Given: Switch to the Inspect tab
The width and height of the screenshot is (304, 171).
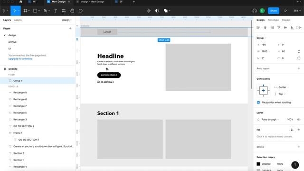Looking at the screenshot, I should (x=286, y=20).
